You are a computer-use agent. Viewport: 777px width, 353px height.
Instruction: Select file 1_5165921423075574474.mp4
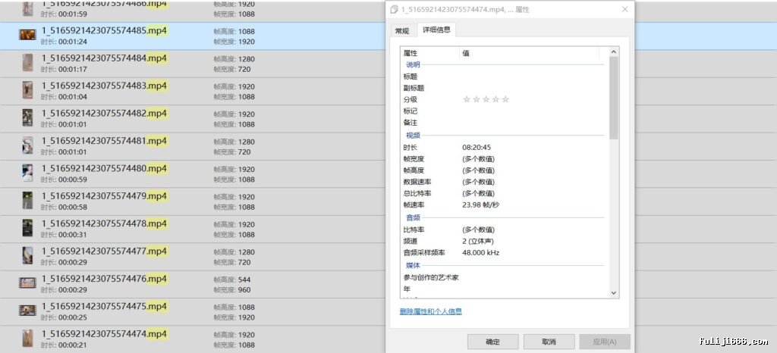click(x=193, y=339)
